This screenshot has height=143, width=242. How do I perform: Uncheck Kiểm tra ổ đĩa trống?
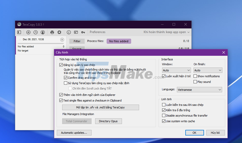(164, 110)
